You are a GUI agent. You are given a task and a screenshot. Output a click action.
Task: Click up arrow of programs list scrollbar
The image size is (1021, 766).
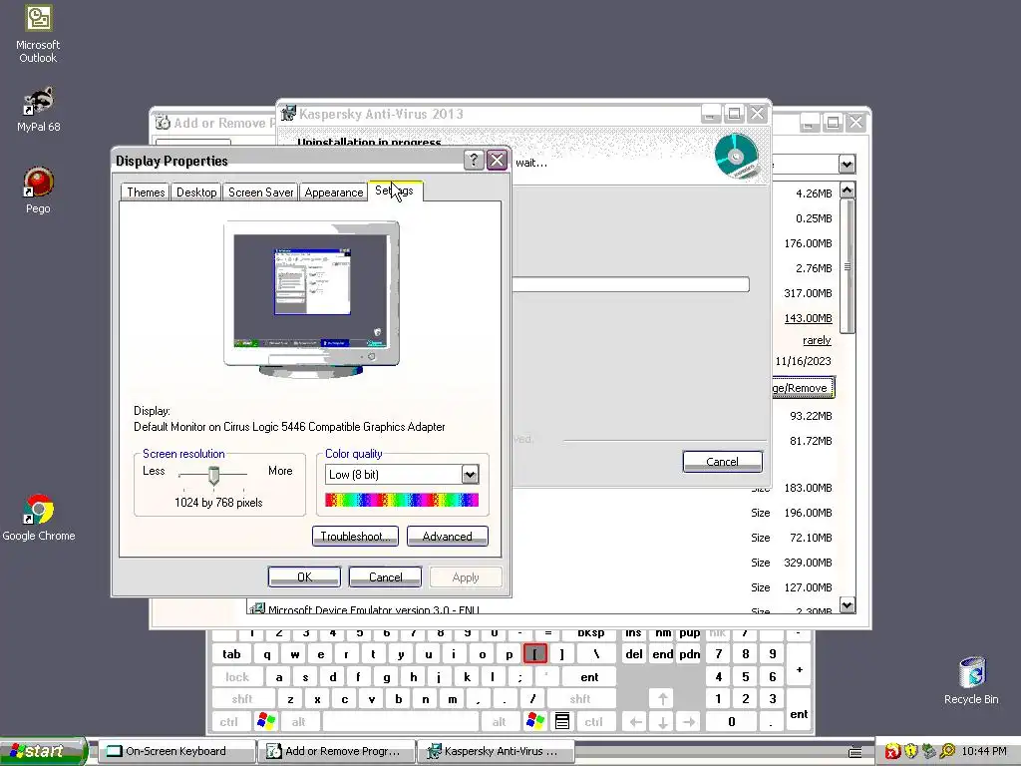(847, 191)
